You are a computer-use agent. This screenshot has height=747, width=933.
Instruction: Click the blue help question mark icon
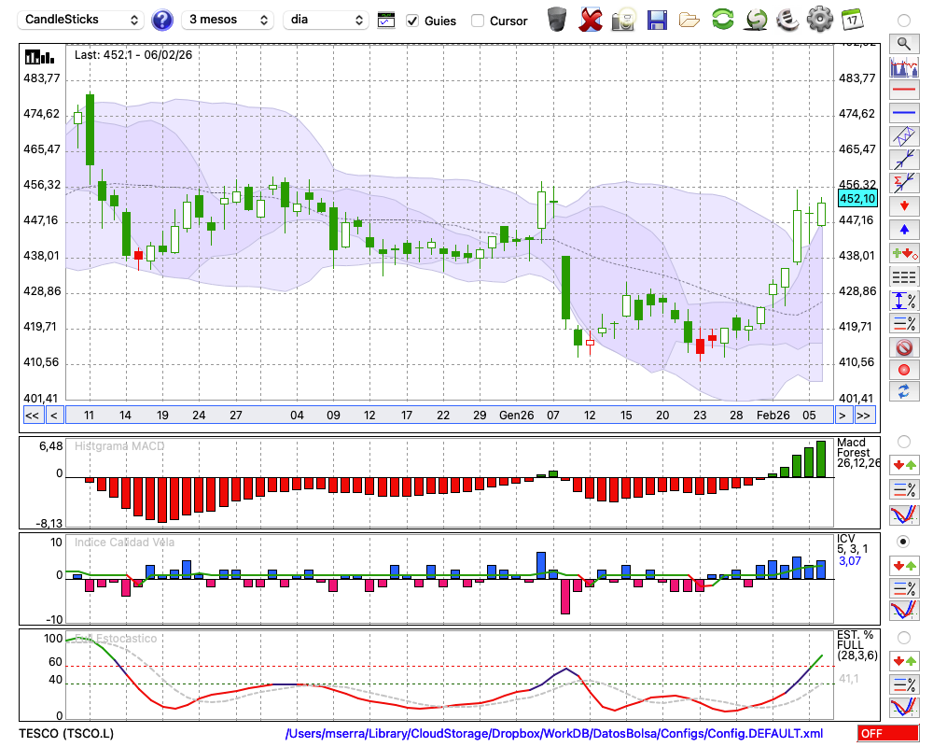tap(161, 20)
